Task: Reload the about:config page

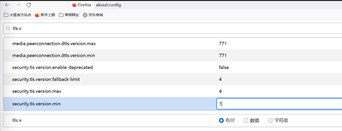Action: click(x=29, y=5)
